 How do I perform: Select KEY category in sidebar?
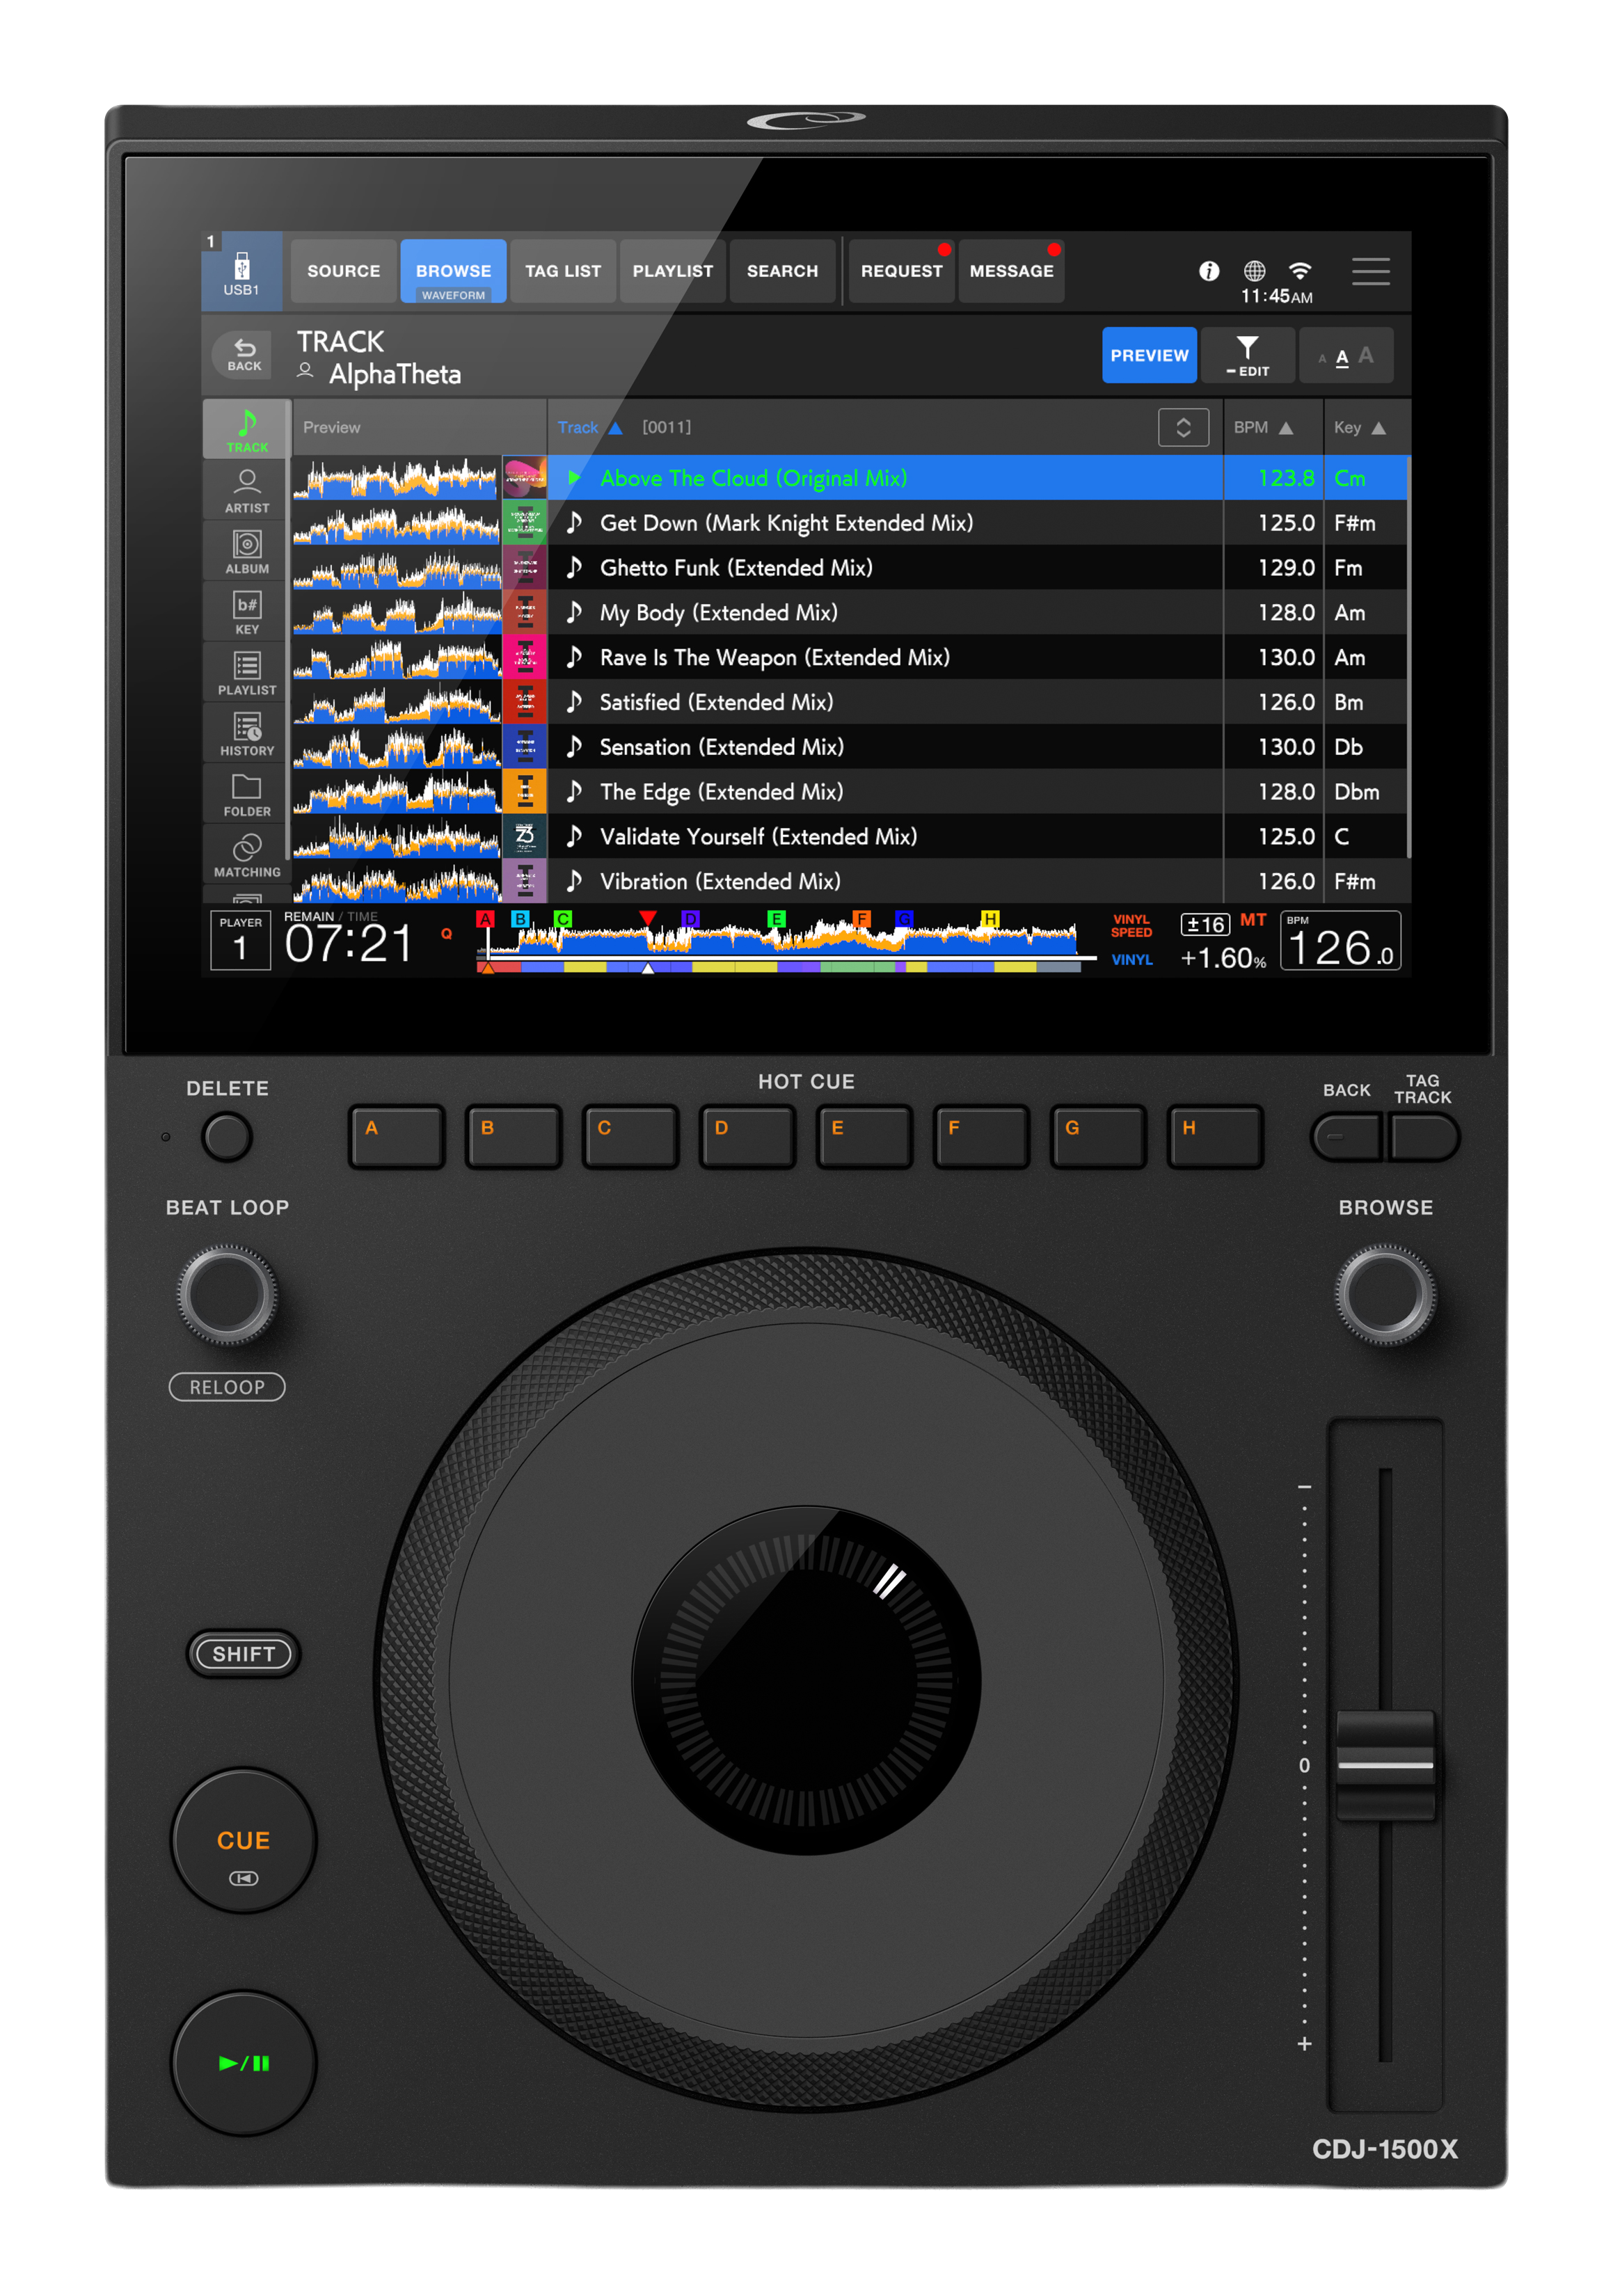tap(247, 612)
